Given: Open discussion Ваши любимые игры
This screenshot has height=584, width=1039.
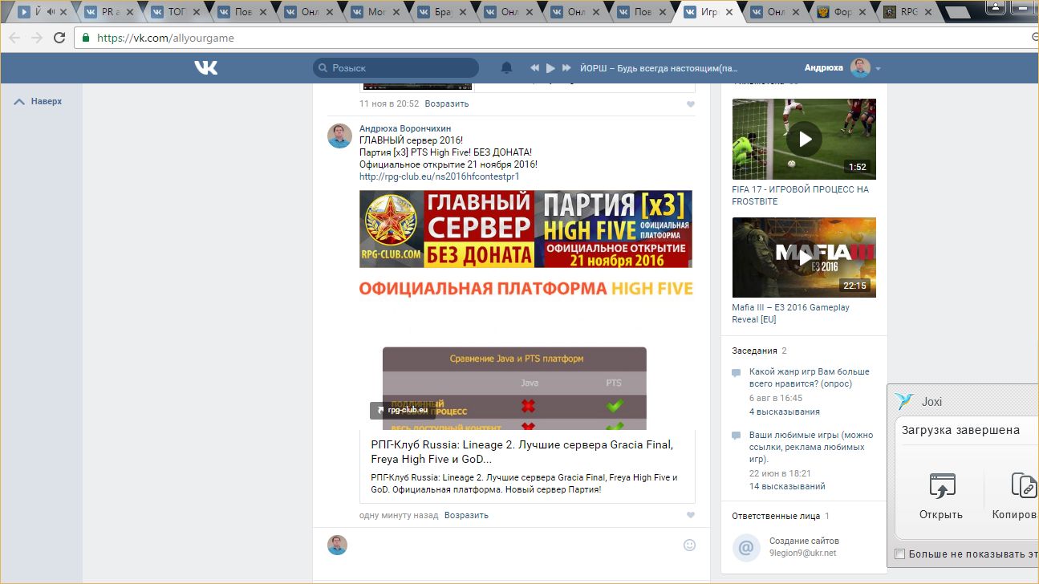Looking at the screenshot, I should tap(811, 447).
